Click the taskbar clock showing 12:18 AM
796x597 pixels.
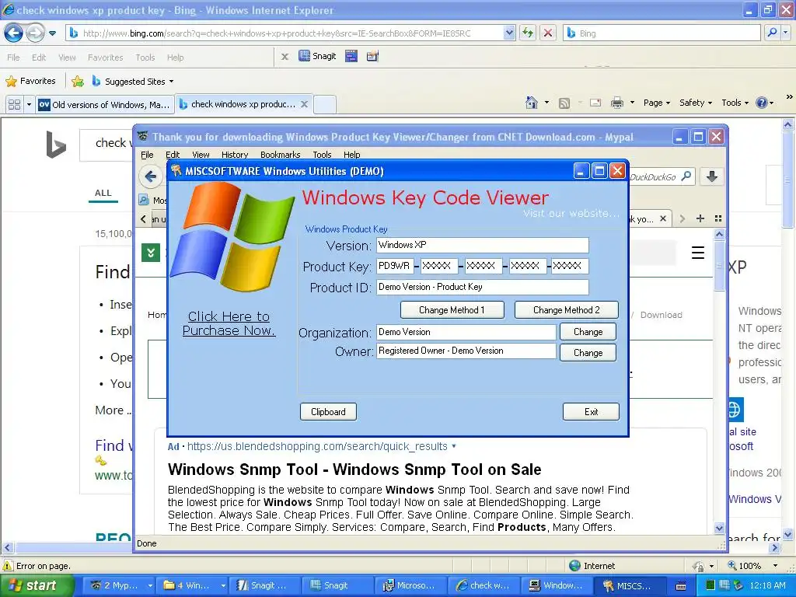767,585
